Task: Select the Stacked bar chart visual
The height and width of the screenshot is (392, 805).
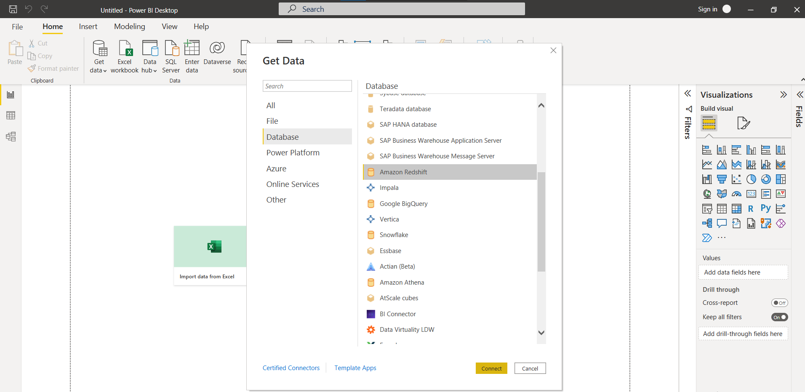Action: coord(707,150)
